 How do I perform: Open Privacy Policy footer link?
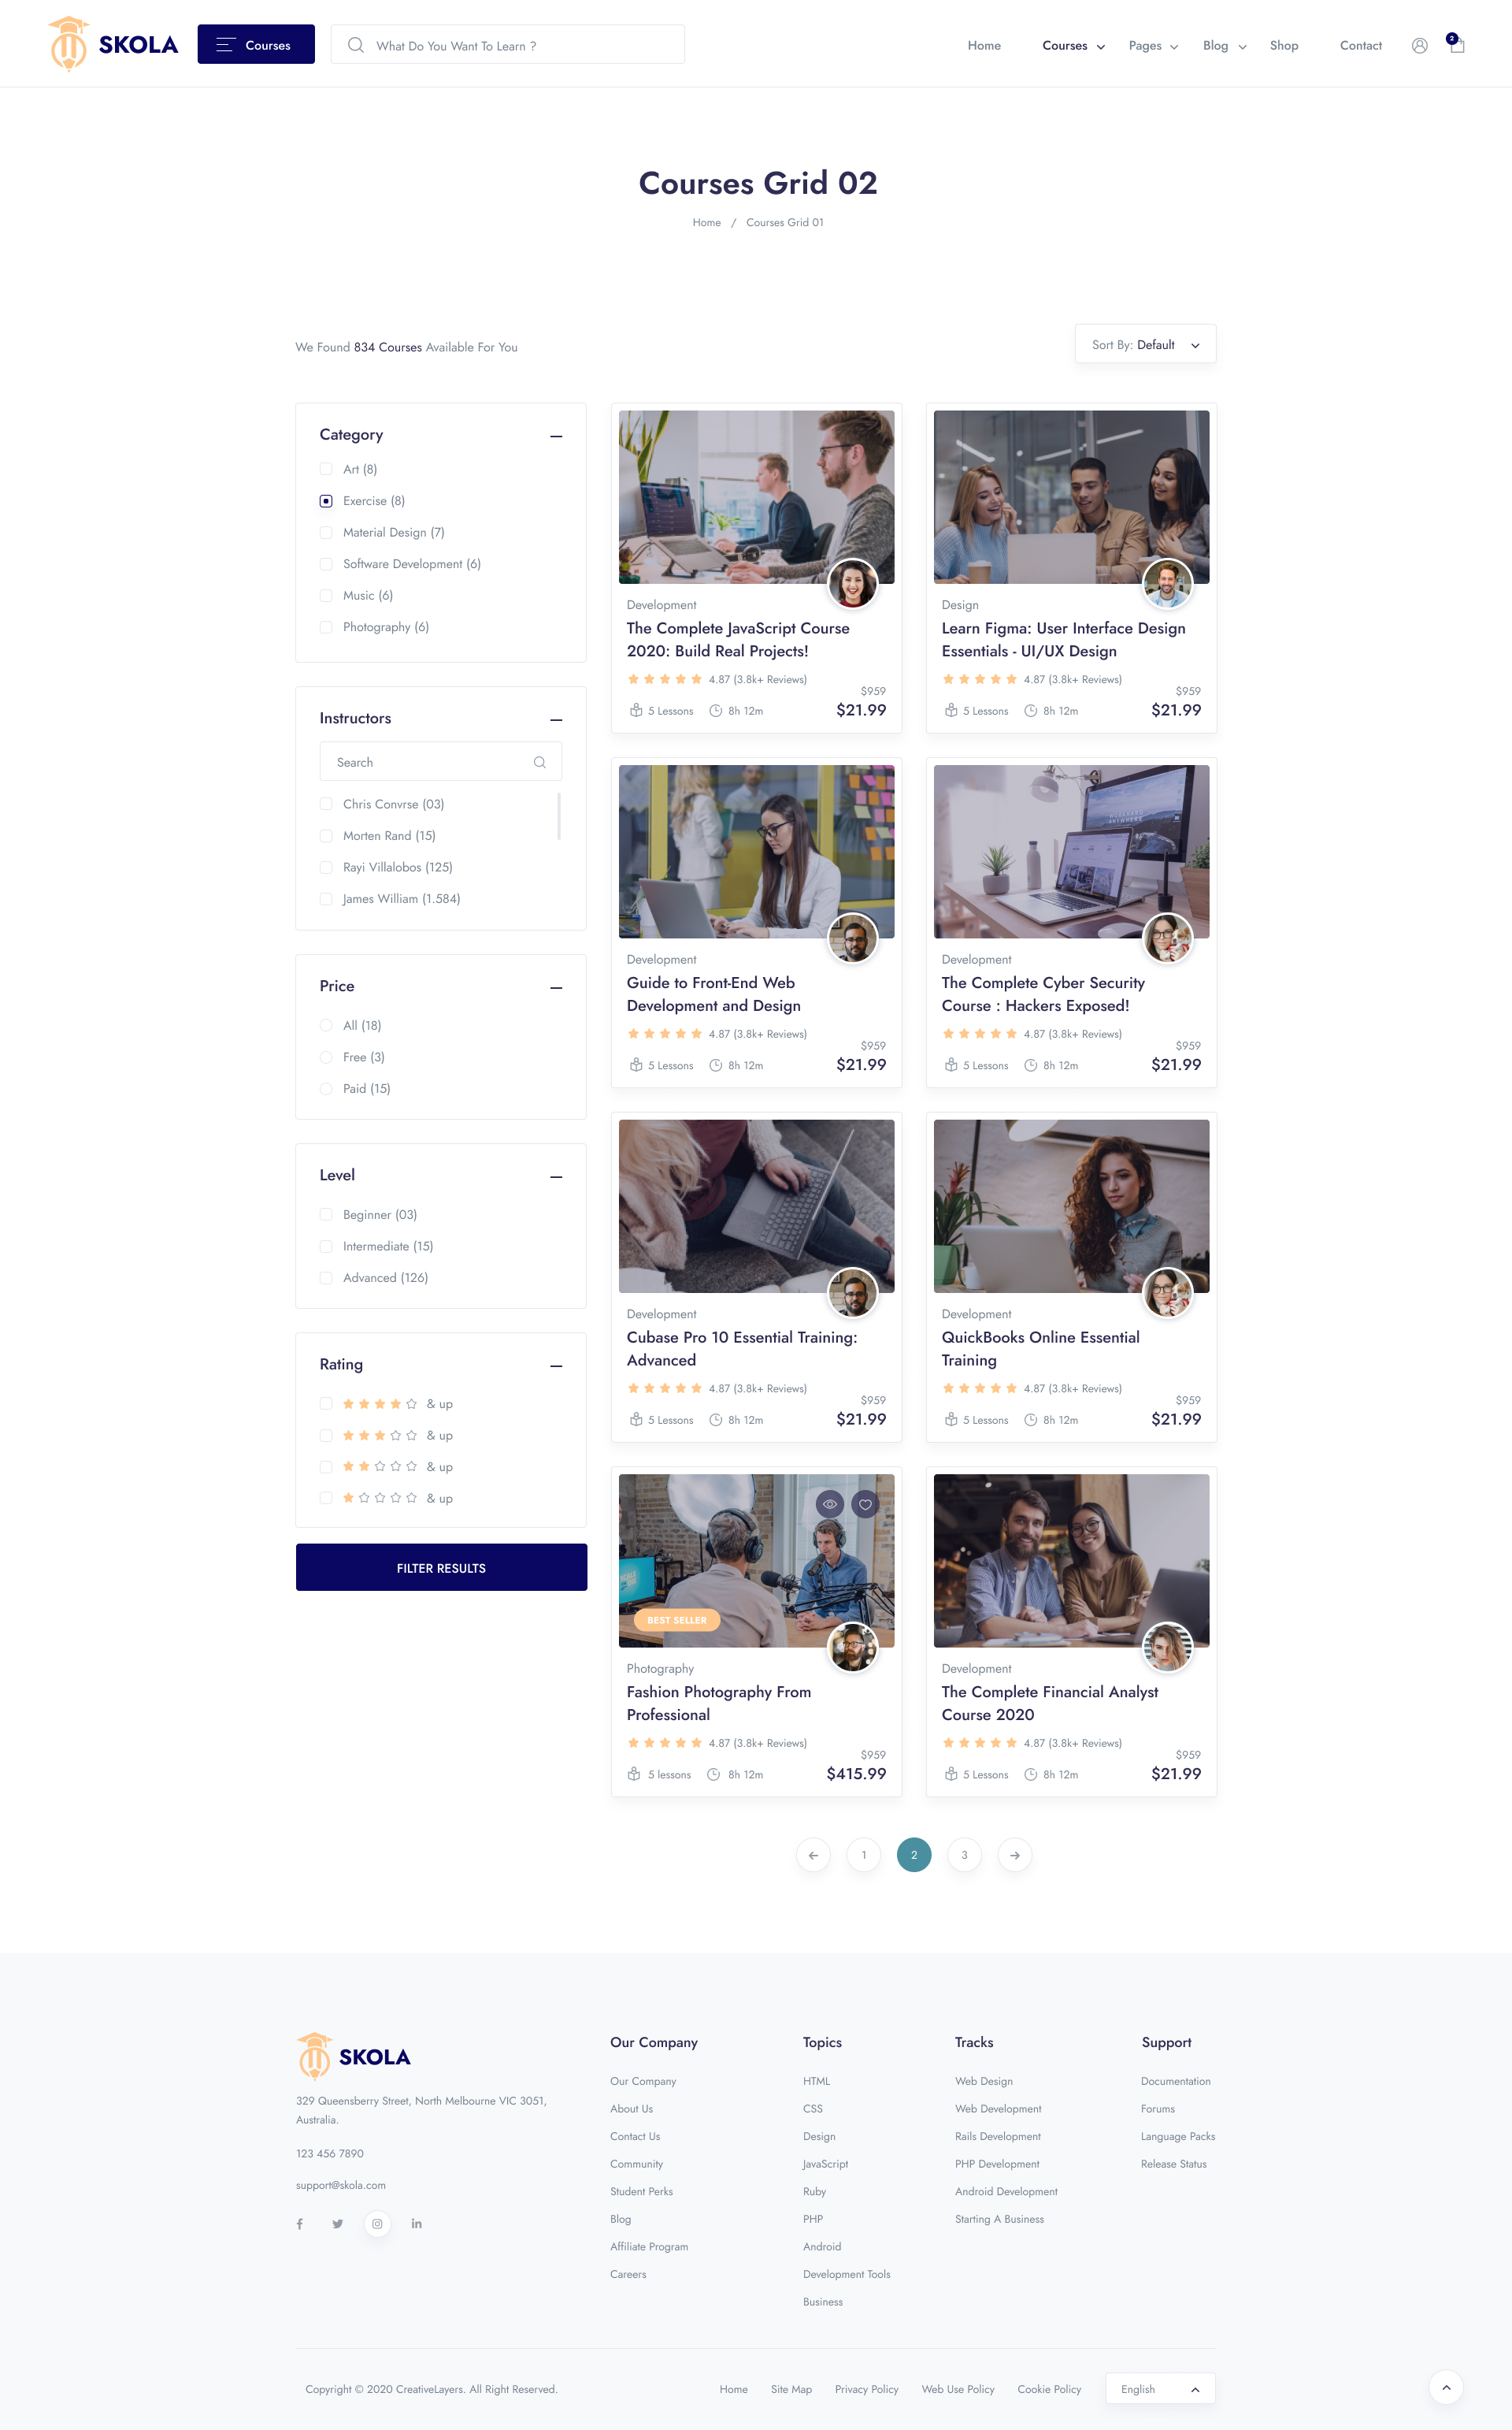(x=866, y=2389)
